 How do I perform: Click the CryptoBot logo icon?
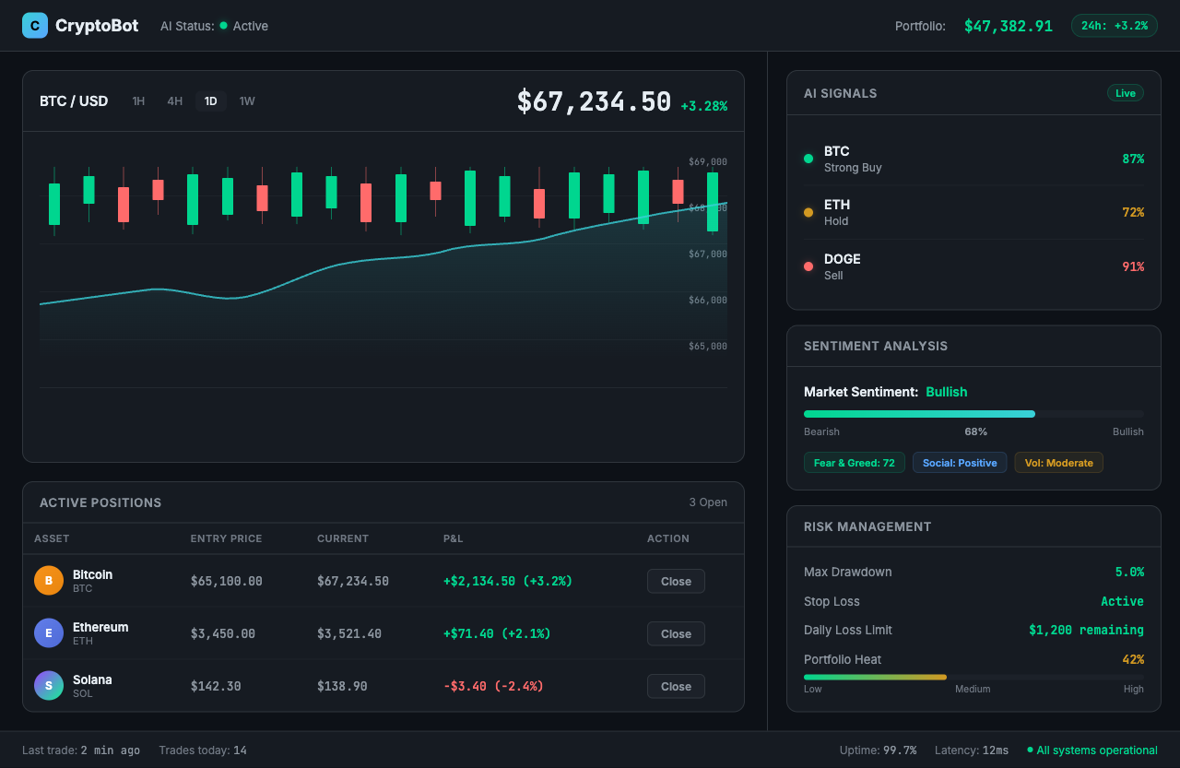[34, 25]
